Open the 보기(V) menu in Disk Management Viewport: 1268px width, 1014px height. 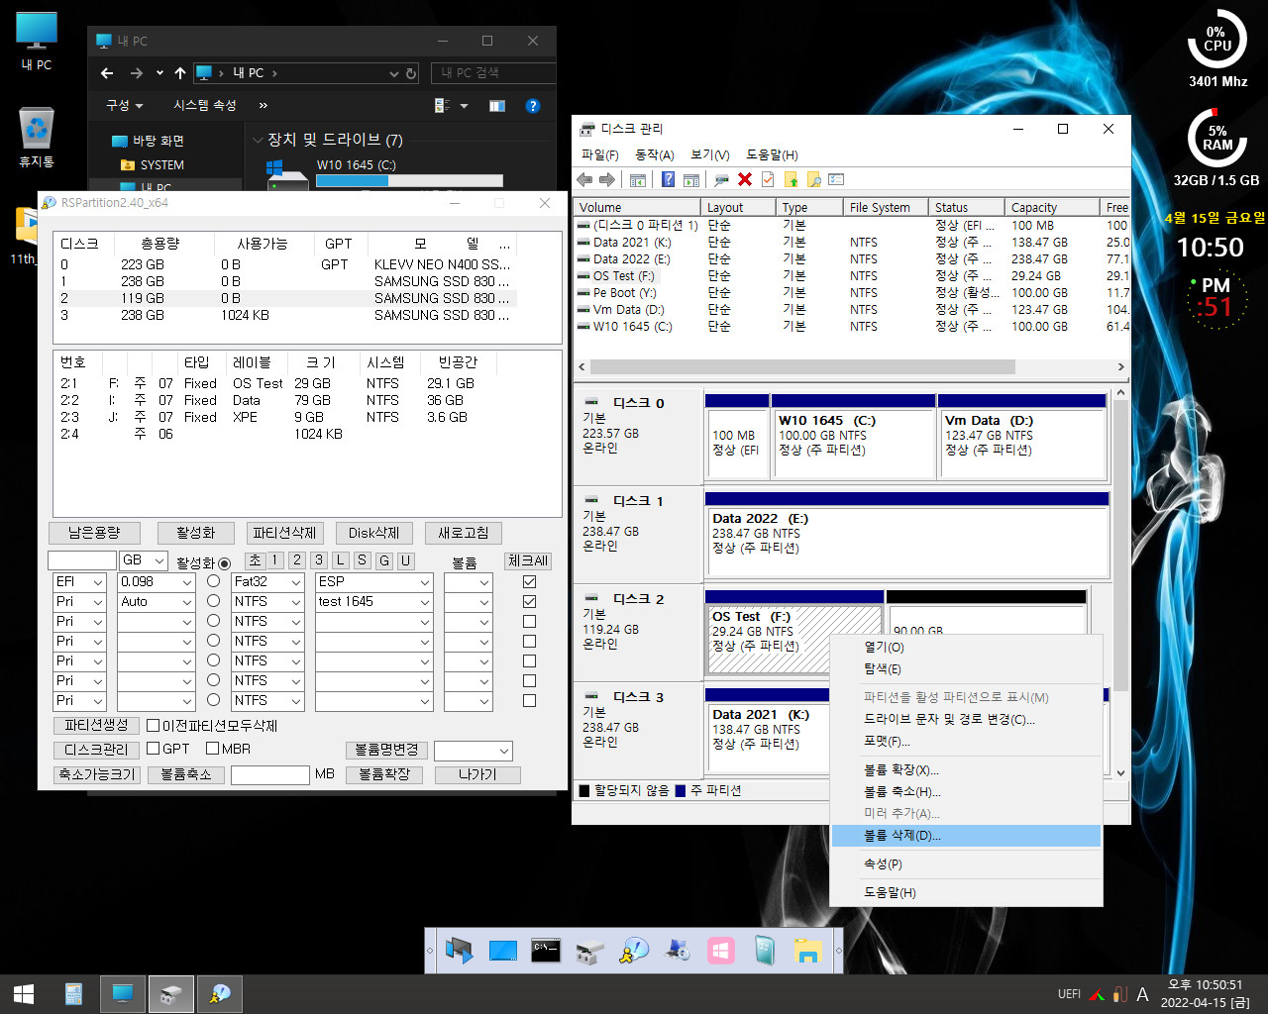[709, 154]
